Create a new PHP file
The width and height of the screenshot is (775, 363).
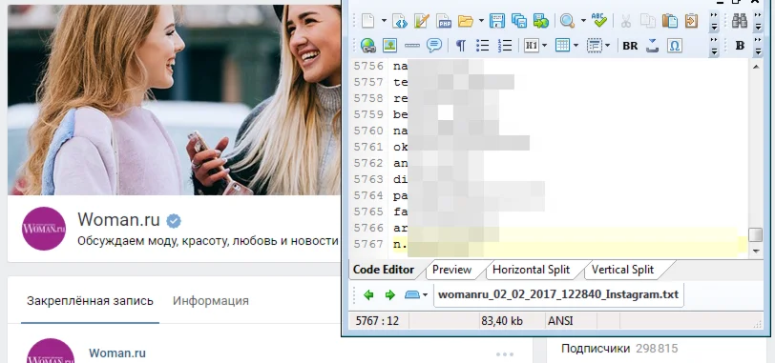coord(444,21)
